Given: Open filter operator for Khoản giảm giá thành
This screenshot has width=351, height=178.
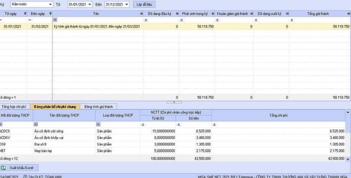Looking at the screenshot, I should coord(217,20).
